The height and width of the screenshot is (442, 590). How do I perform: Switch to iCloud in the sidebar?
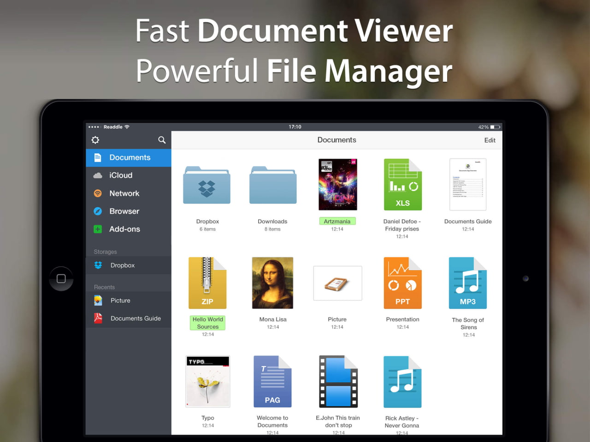point(121,175)
